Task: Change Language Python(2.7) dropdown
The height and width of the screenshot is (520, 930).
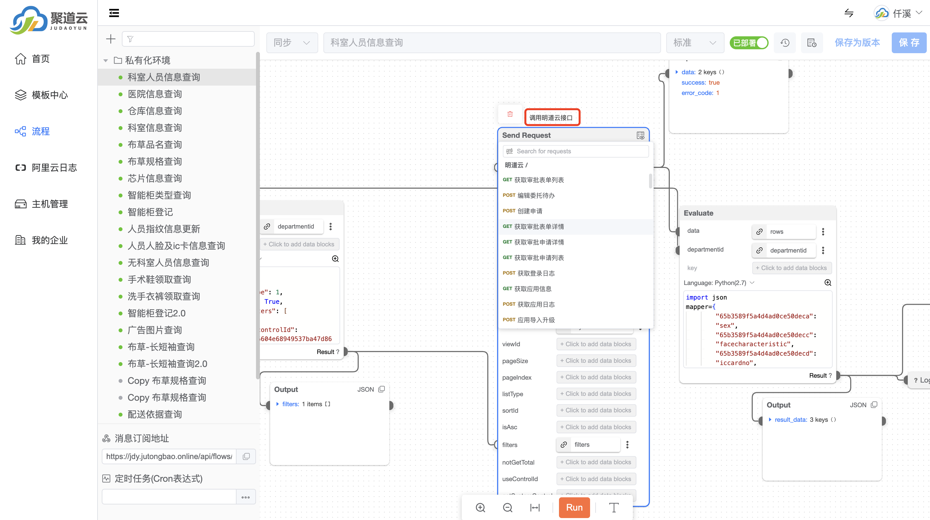Action: tap(719, 283)
